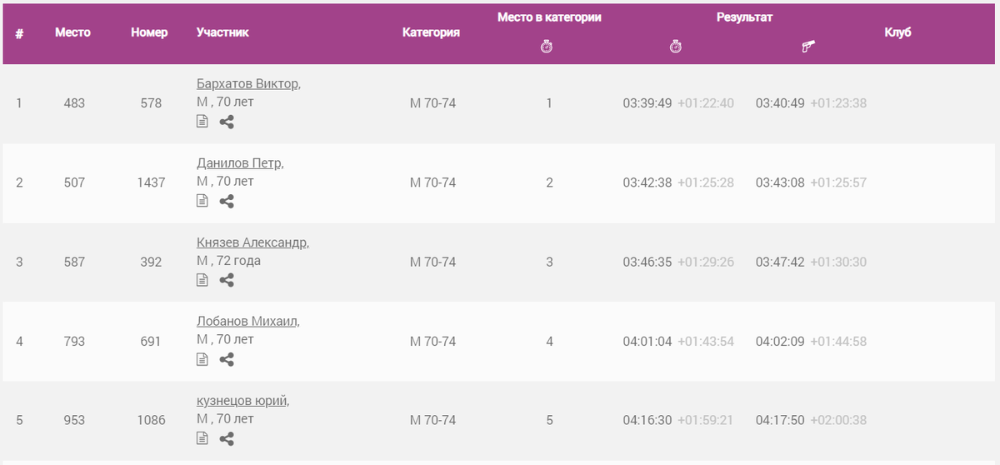Image resolution: width=1000 pixels, height=465 pixels.
Task: Share кузнецов юрий's result
Action: pyautogui.click(x=226, y=438)
